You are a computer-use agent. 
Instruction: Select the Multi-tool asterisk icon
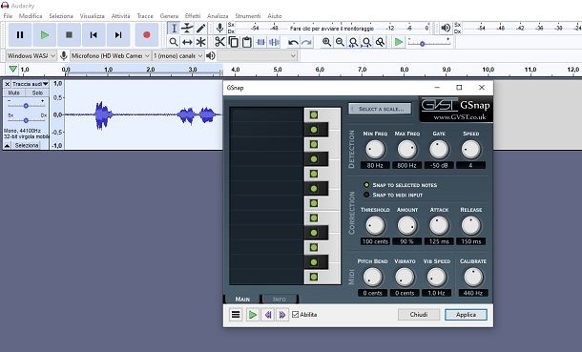tap(200, 42)
